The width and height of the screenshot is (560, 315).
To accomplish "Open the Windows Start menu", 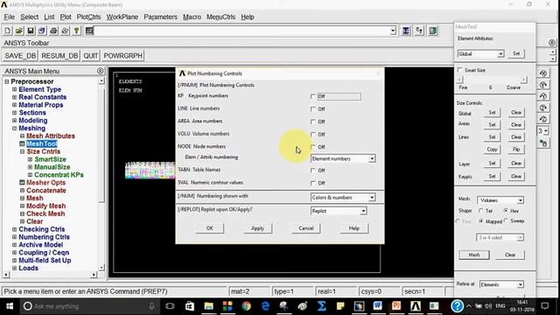I will pos(10,306).
